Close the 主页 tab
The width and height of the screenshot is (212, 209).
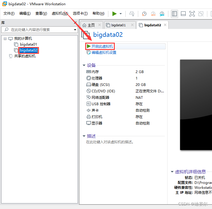point(100,25)
